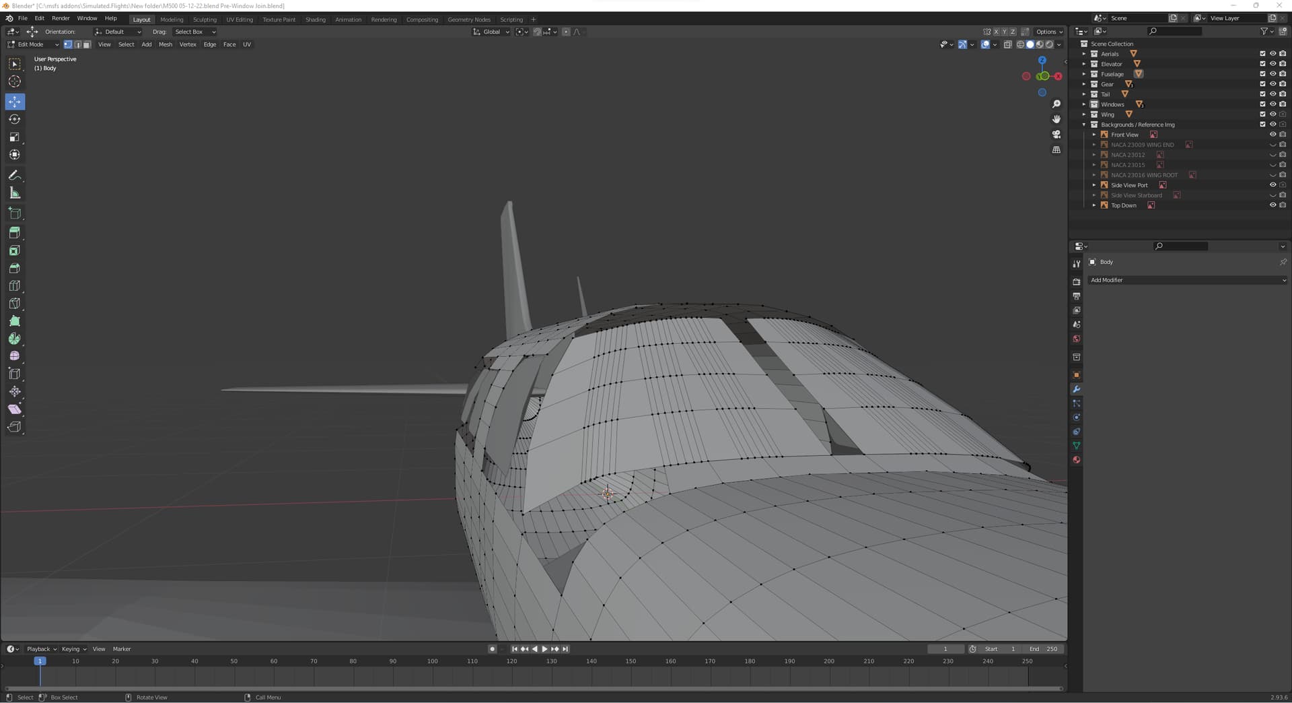
Task: Play the animation forward in the timeline
Action: (x=544, y=649)
